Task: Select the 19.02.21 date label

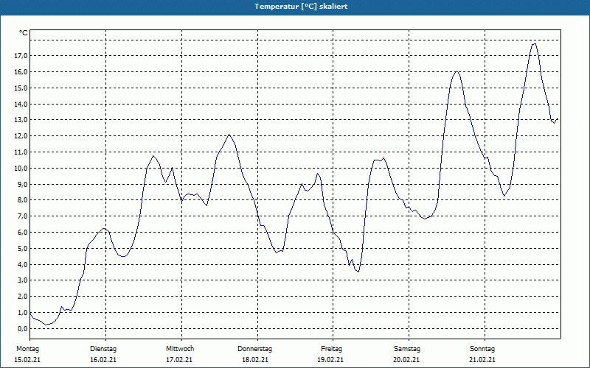Action: 330,360
